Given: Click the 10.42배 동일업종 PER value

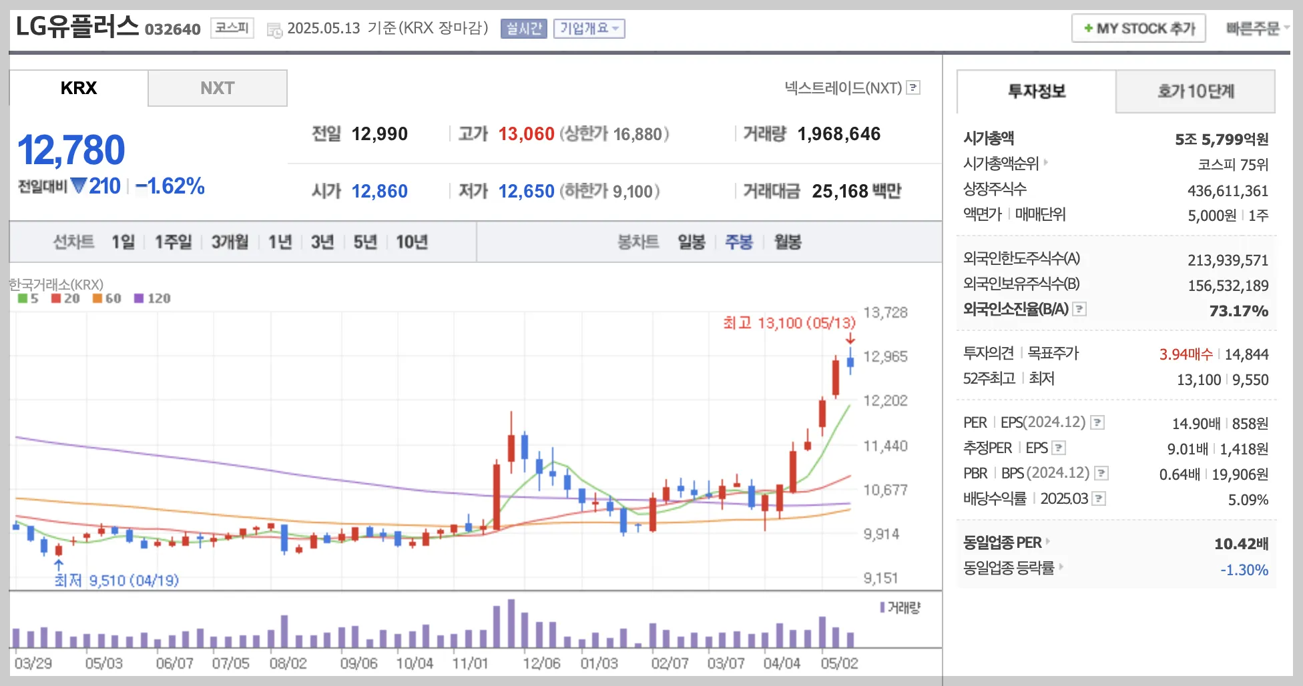Looking at the screenshot, I should point(1241,544).
